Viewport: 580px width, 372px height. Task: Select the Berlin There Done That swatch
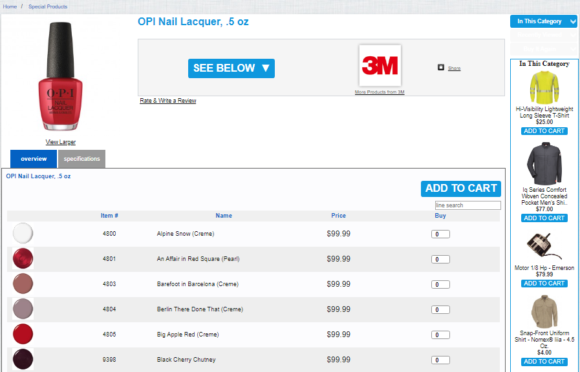pyautogui.click(x=23, y=309)
